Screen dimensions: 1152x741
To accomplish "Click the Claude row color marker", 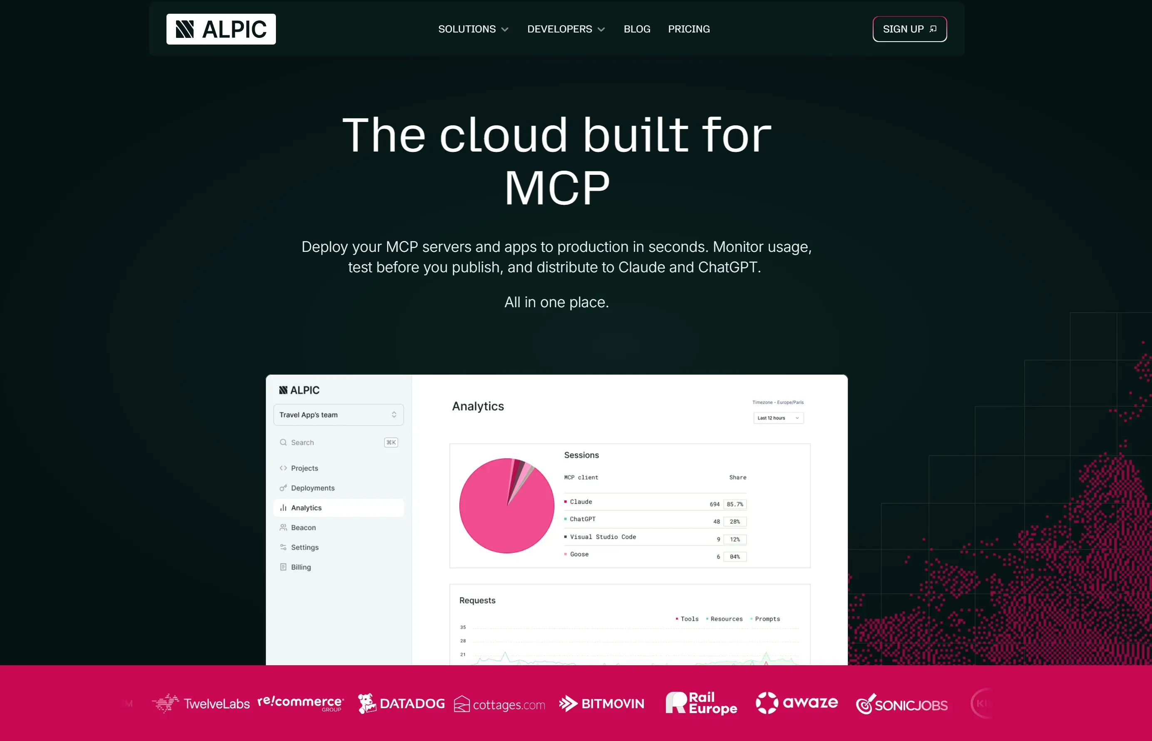I will (x=565, y=502).
